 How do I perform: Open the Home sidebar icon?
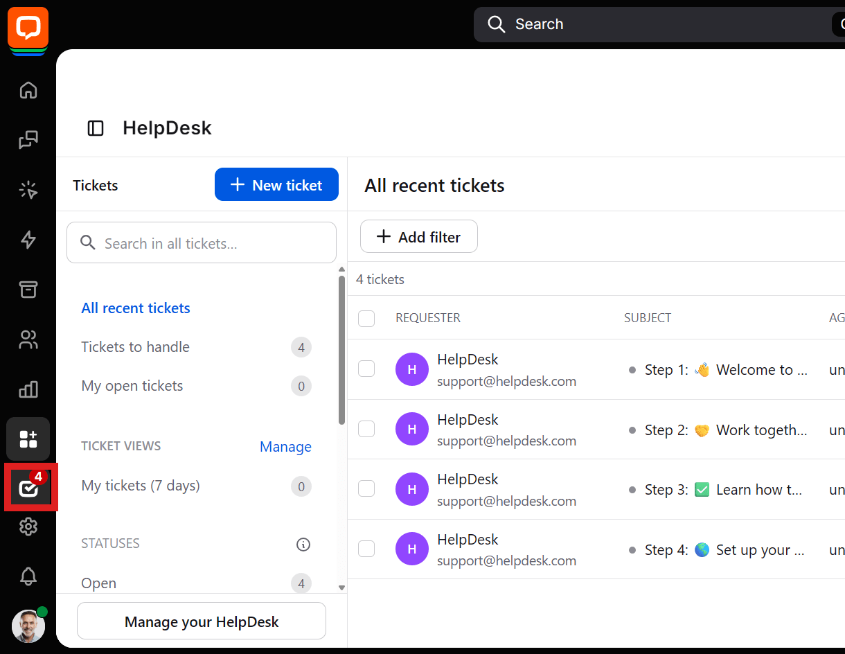28,90
